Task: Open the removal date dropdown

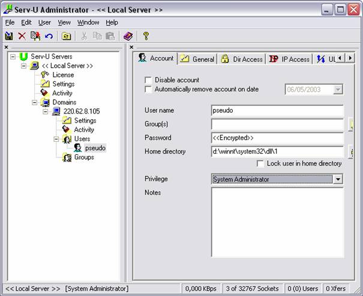Action: [x=338, y=89]
